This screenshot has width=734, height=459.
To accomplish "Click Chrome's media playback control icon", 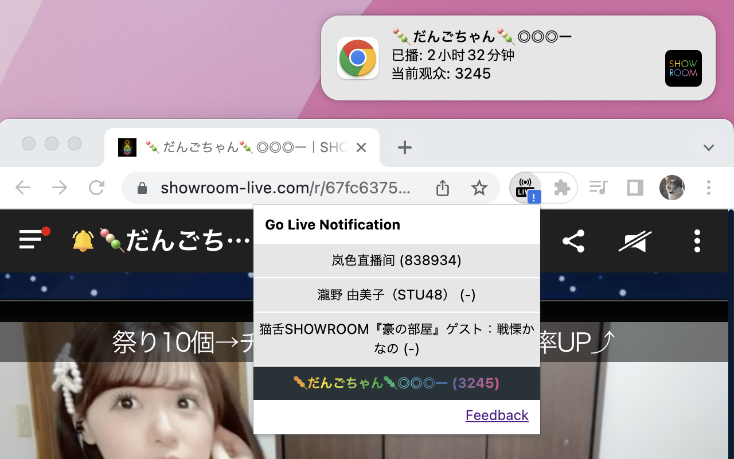I will click(x=598, y=188).
